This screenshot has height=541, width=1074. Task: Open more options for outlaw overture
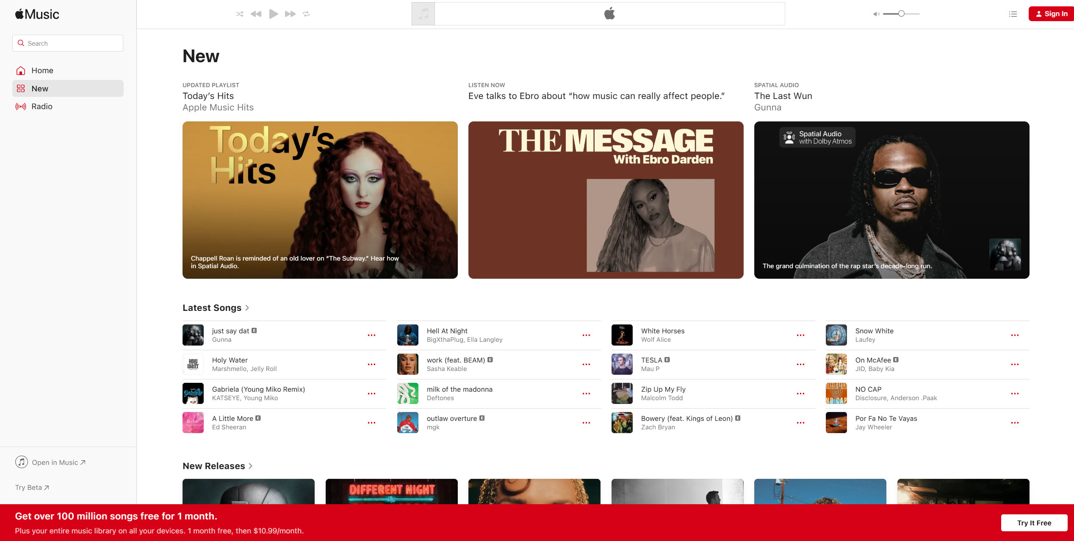(x=586, y=423)
